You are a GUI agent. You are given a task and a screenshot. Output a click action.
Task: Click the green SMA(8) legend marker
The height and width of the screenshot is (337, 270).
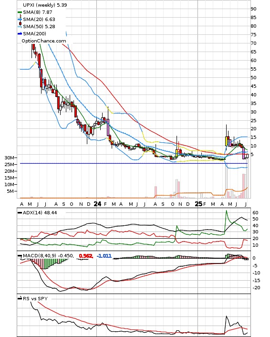[20, 12]
